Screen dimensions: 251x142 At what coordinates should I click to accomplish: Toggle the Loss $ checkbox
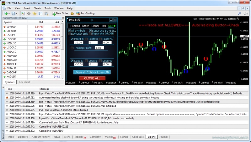click(72, 61)
